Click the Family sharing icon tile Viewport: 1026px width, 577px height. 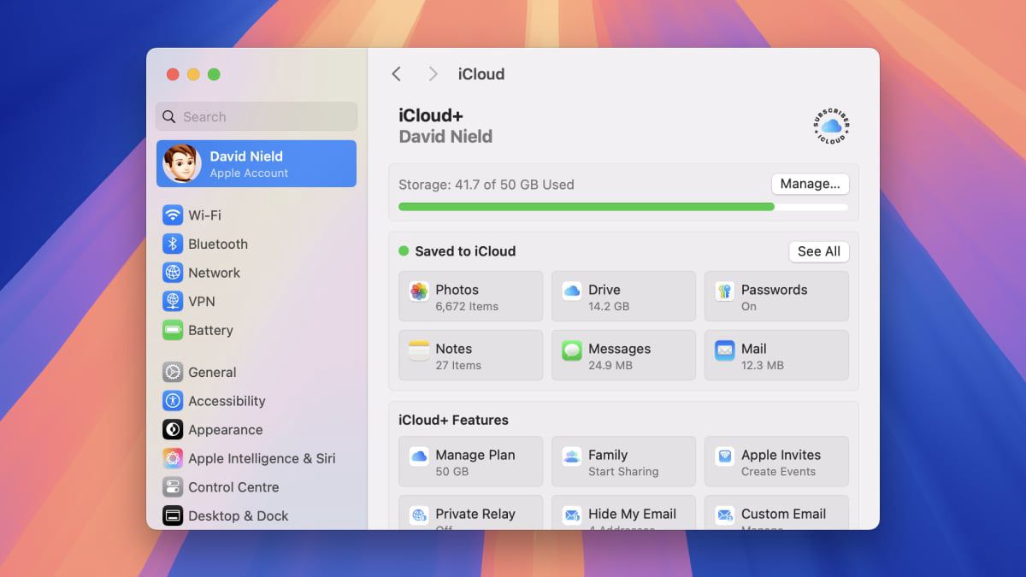(x=623, y=462)
